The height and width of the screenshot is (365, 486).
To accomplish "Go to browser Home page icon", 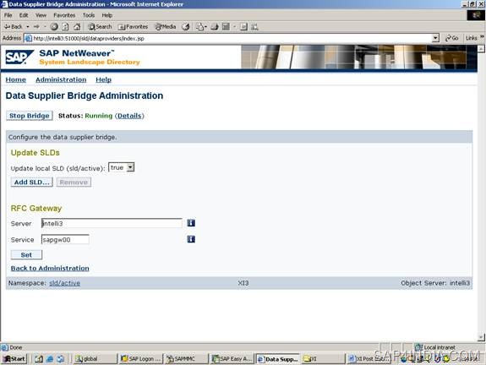I will pyautogui.click(x=77, y=27).
